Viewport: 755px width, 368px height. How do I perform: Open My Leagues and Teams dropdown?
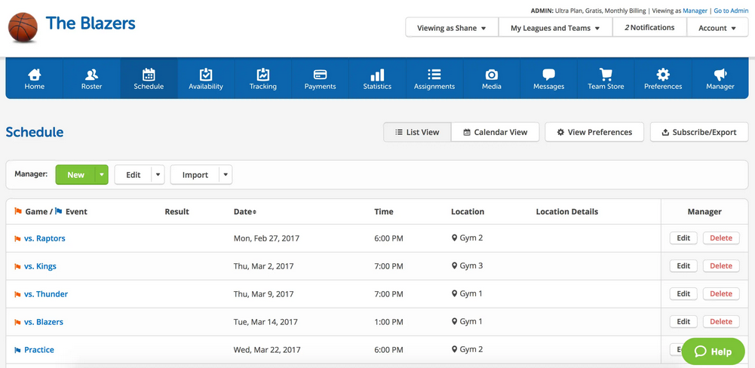coord(555,28)
